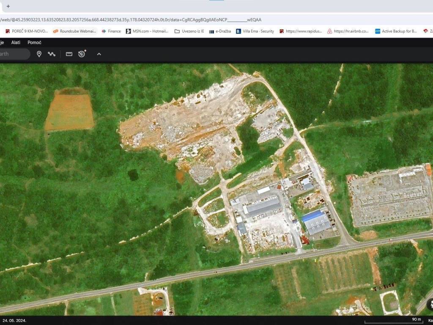Open POREČ 9 KM-NOVO bookmark

click(x=26, y=31)
